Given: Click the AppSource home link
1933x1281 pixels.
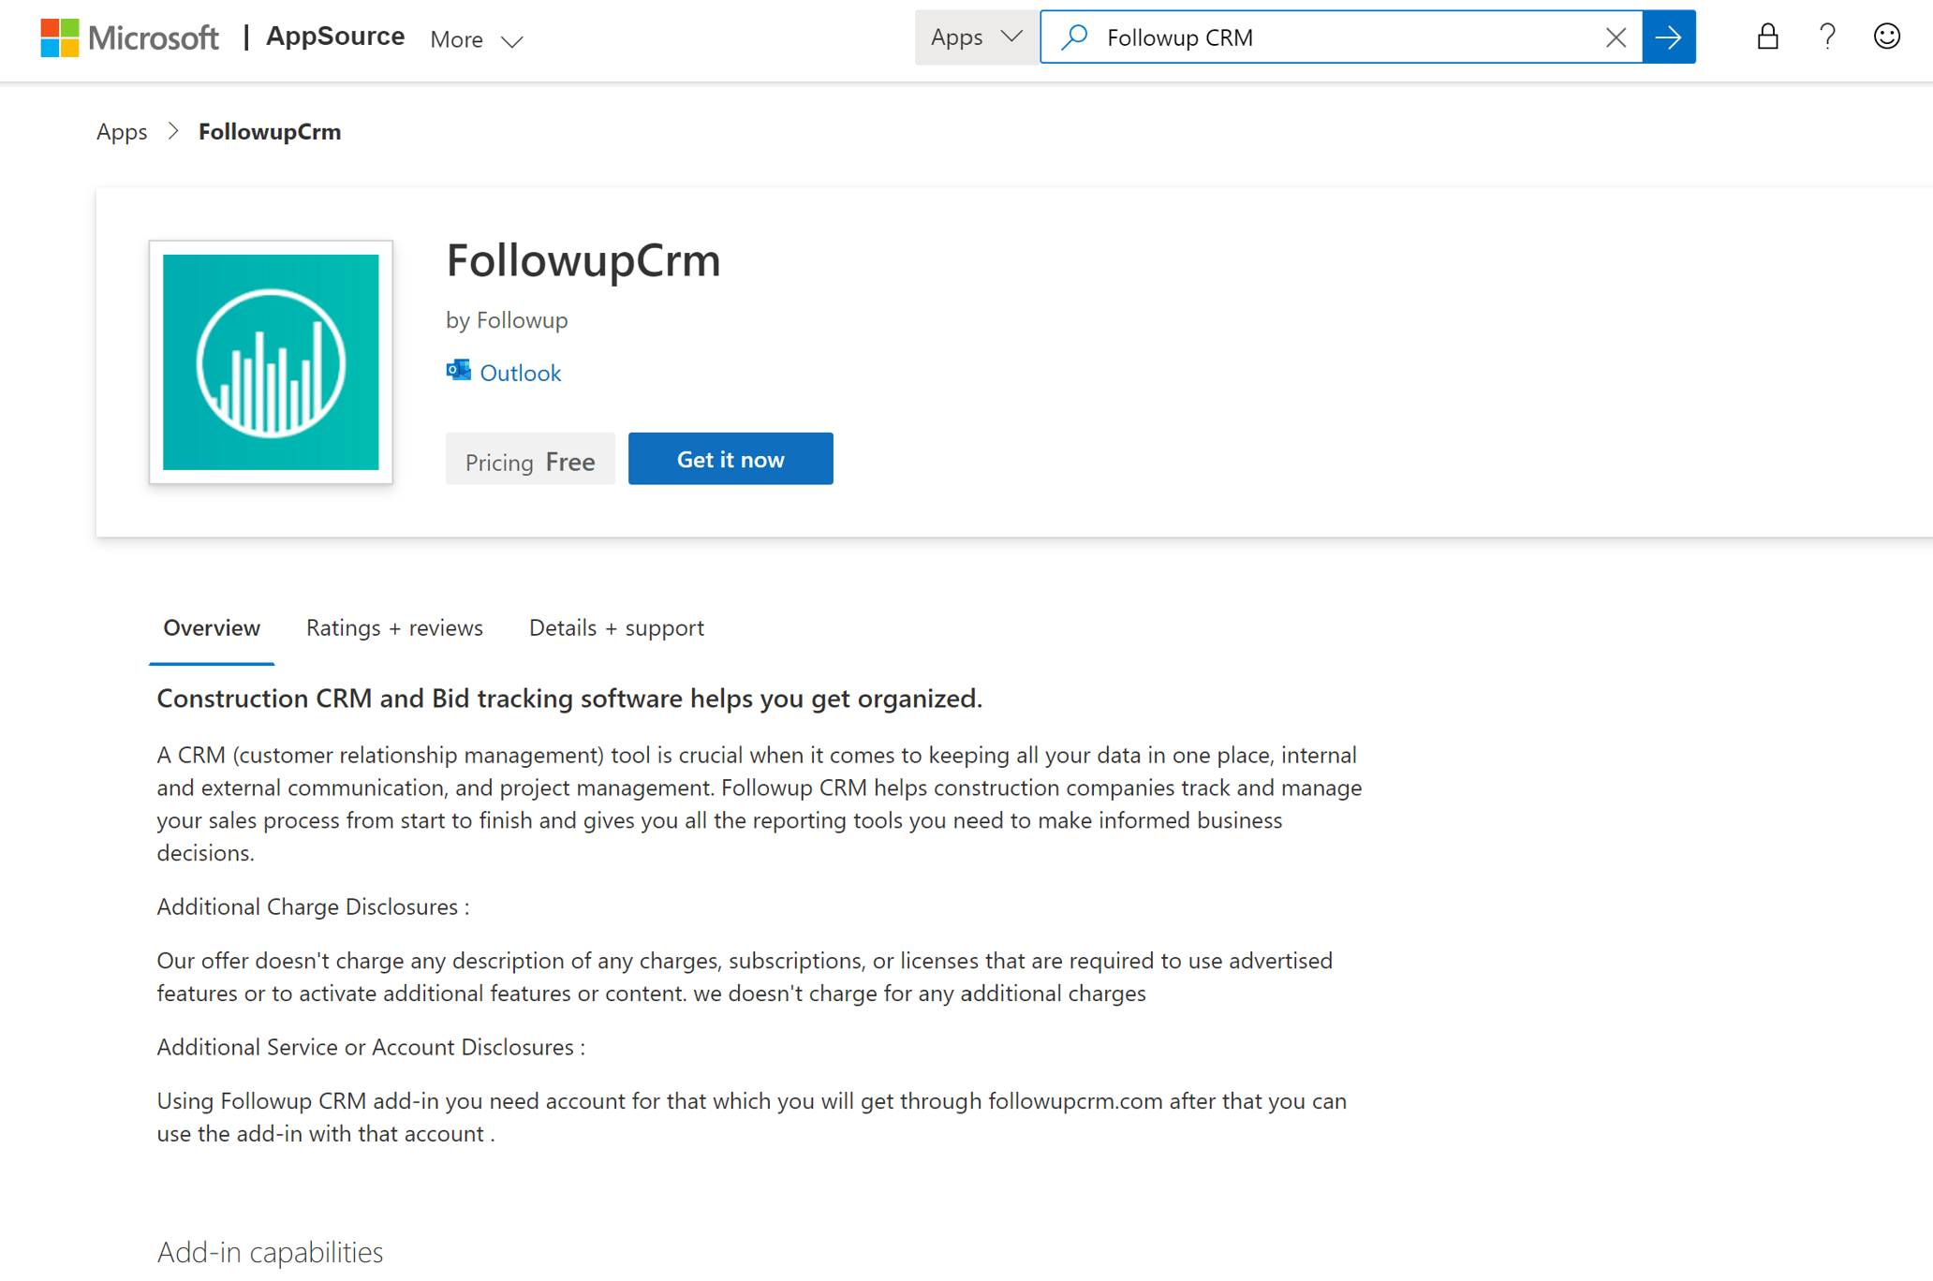Looking at the screenshot, I should [335, 37].
